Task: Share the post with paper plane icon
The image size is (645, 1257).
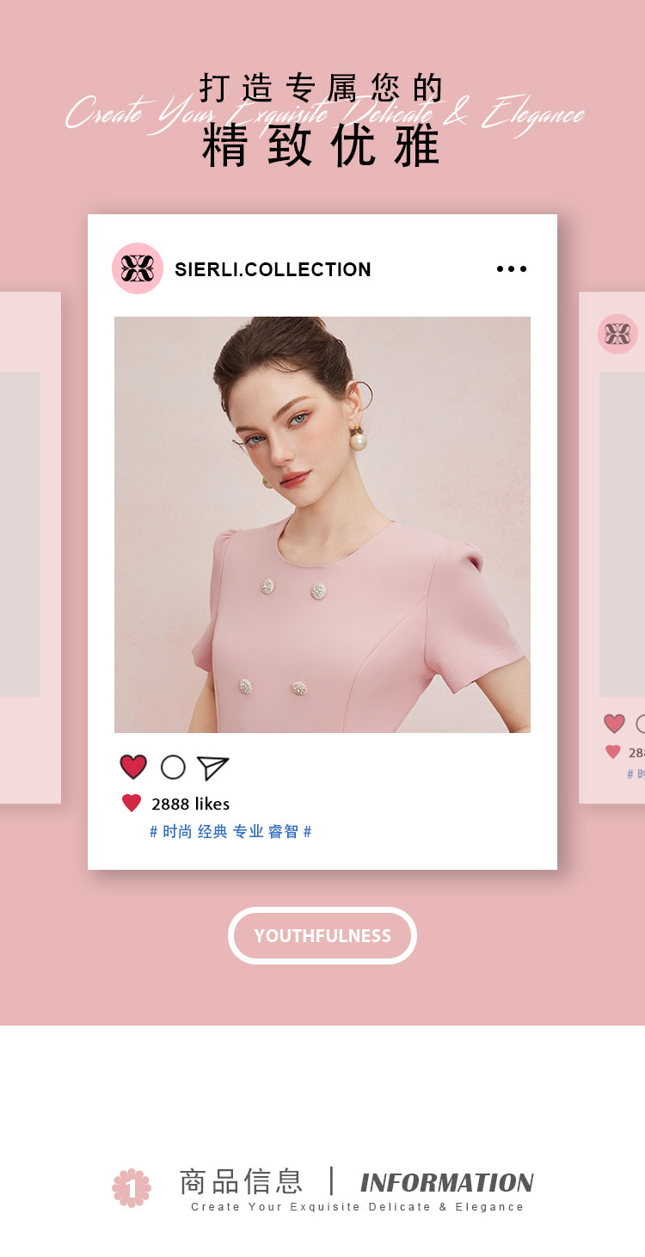Action: pos(212,767)
